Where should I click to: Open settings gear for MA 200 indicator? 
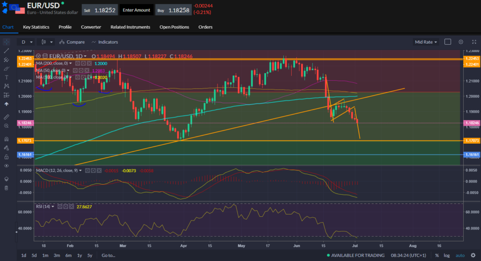[83, 63]
